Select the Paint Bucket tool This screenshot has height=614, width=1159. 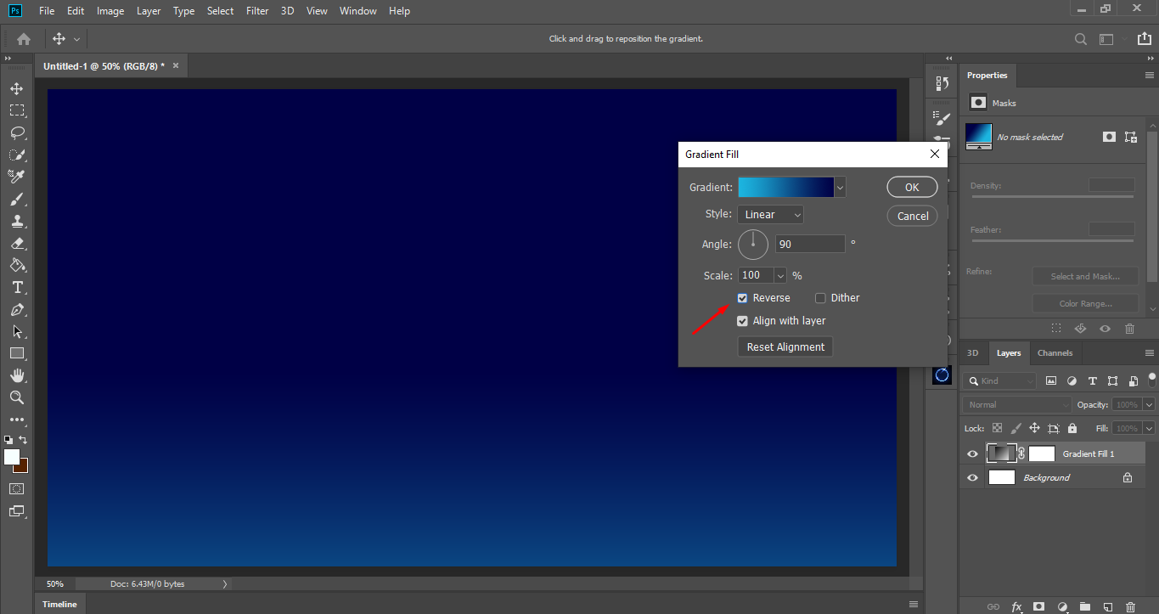[x=17, y=265]
